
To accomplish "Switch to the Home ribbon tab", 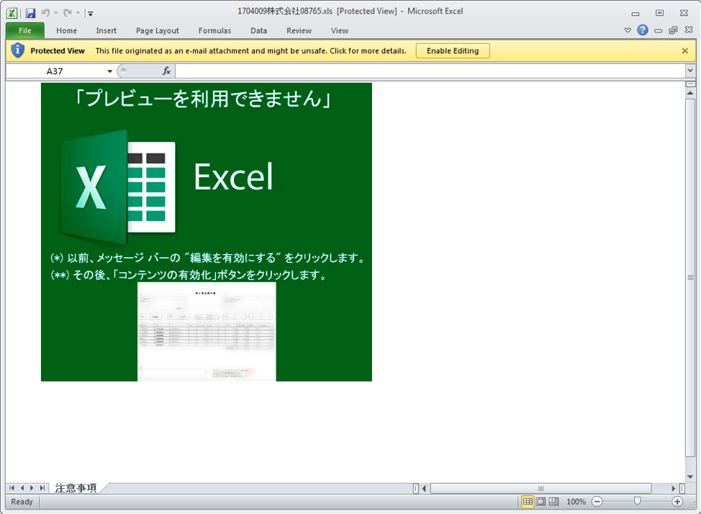I will 67,30.
